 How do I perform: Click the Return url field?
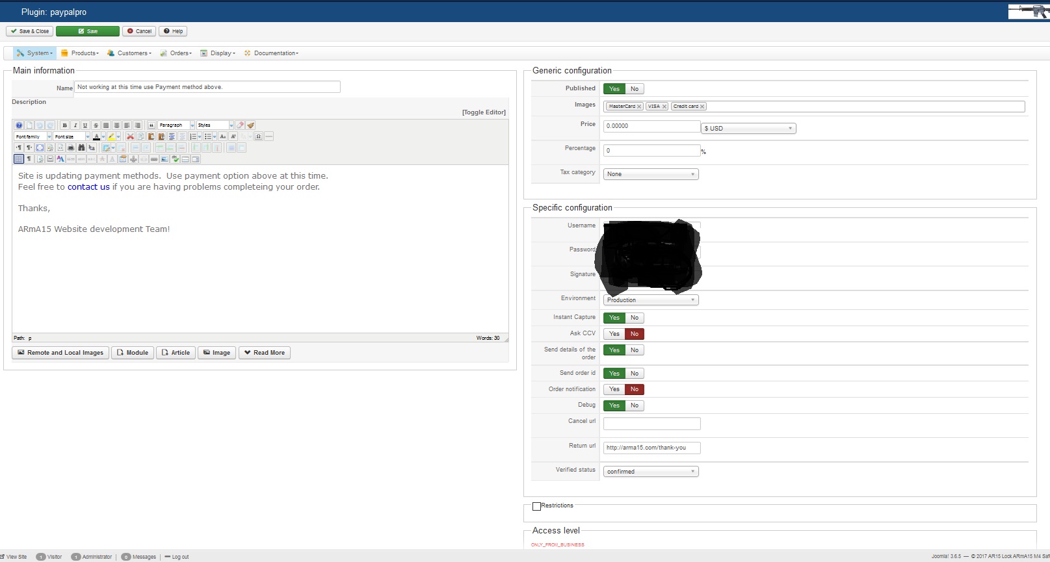pyautogui.click(x=652, y=448)
